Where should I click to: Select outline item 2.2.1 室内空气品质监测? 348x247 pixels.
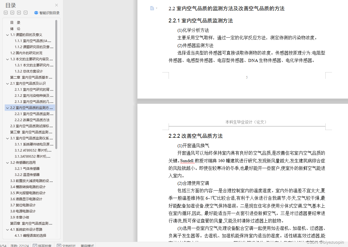[34, 114]
